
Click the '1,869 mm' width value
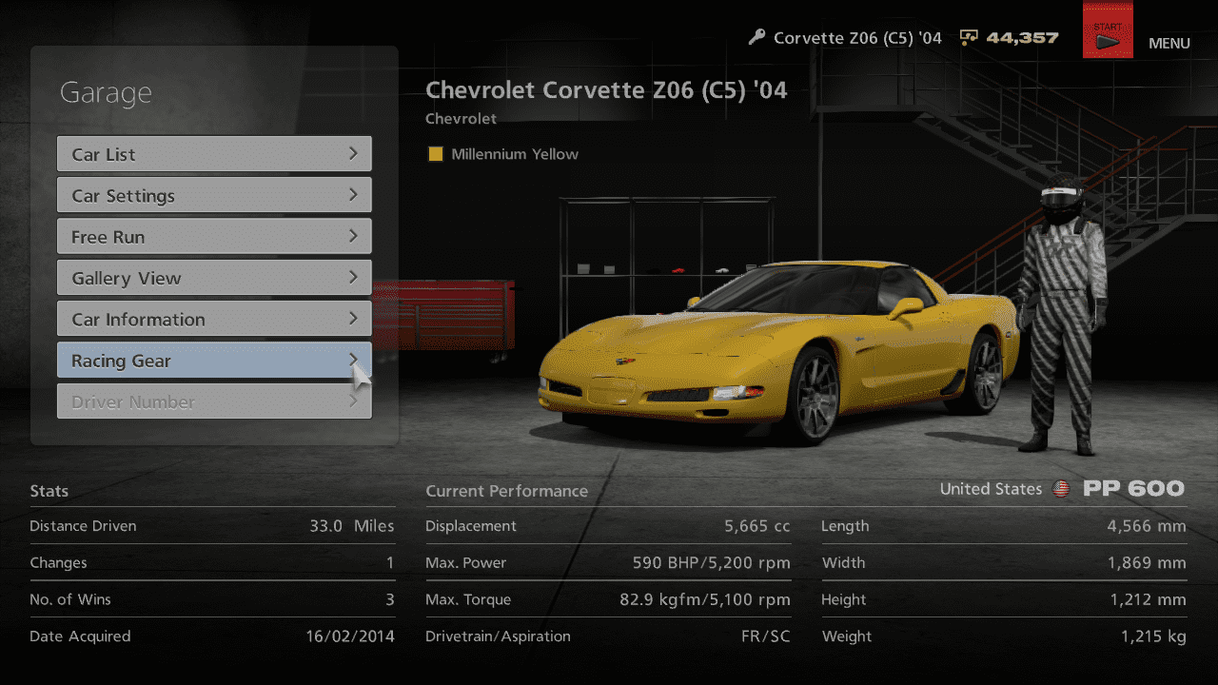[x=1147, y=563]
